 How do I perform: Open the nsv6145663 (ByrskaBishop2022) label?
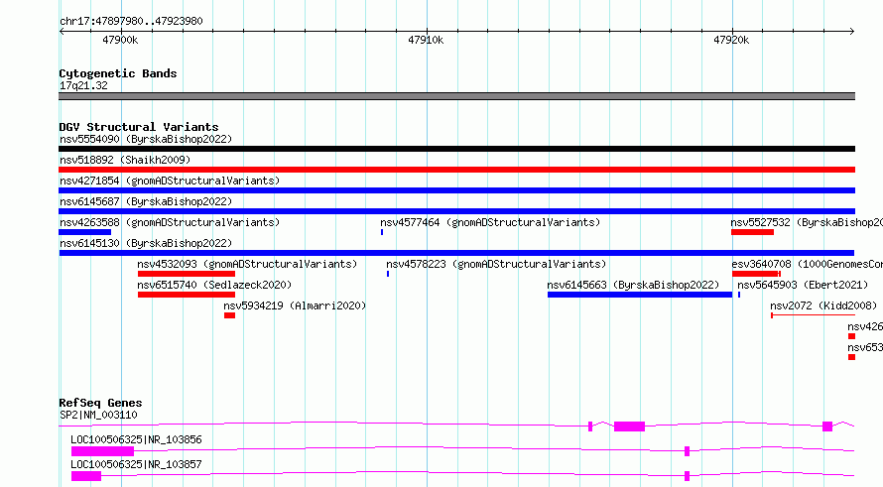coord(634,285)
